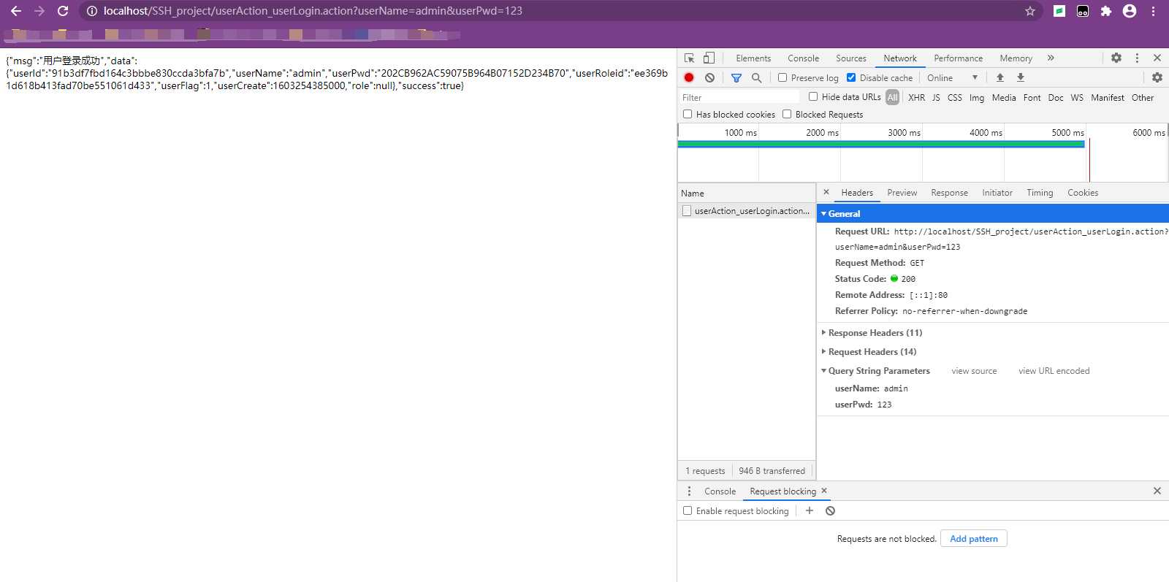The width and height of the screenshot is (1169, 582).
Task: Switch to drawer Console tab
Action: (x=720, y=491)
